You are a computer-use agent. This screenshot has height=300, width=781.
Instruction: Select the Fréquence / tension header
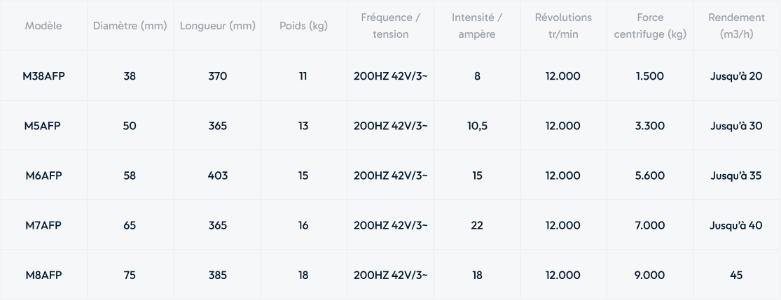(390, 26)
